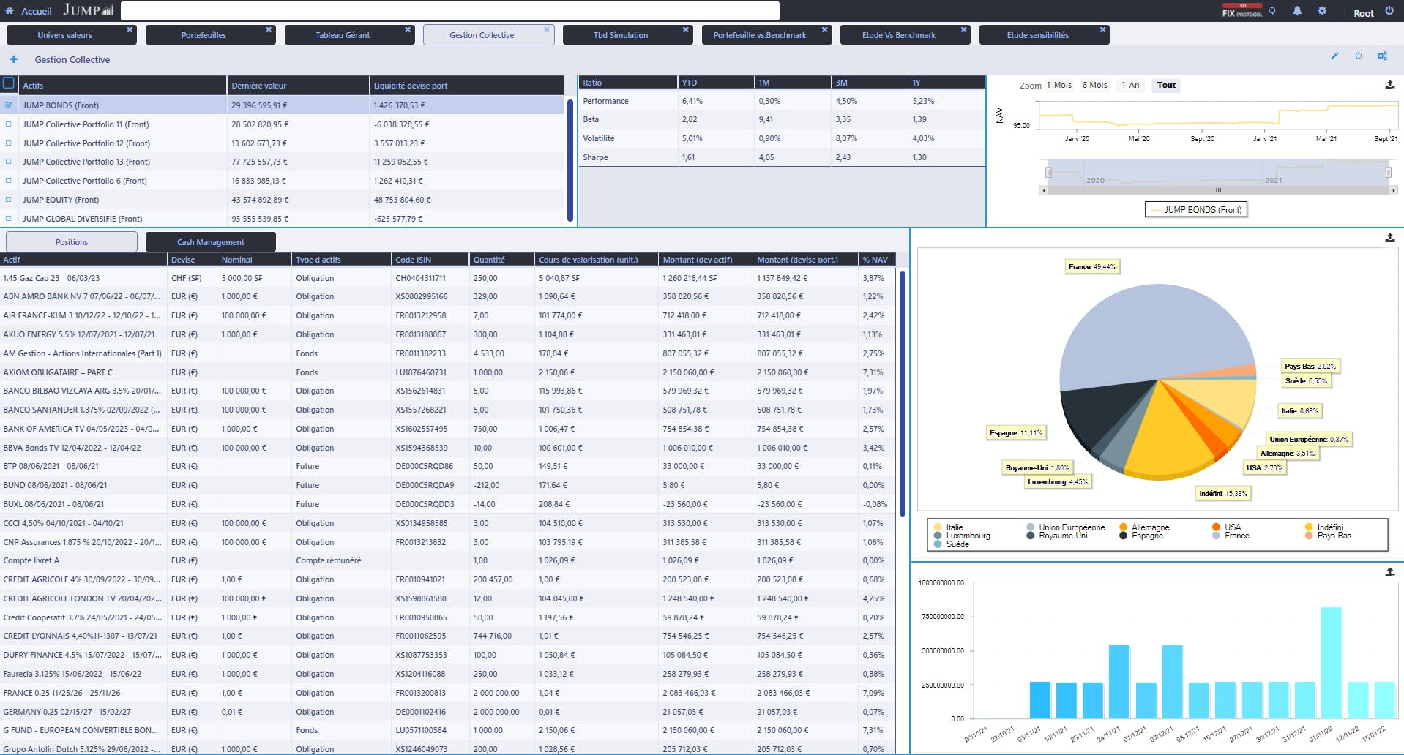Set chart zoom to 1 Mois

[1058, 85]
